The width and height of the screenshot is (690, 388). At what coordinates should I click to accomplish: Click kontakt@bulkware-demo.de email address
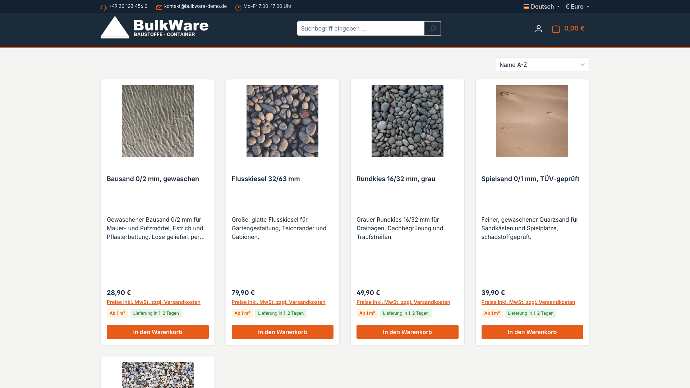[195, 6]
